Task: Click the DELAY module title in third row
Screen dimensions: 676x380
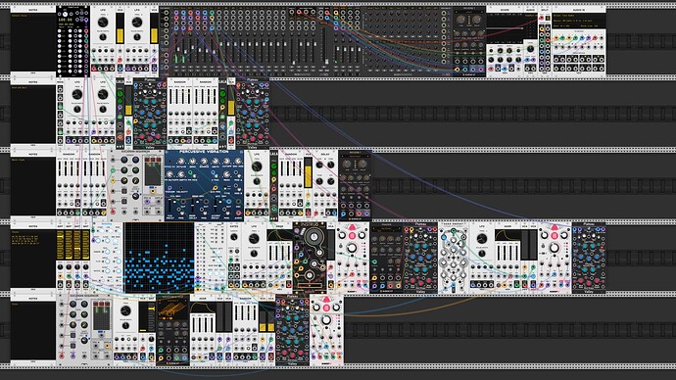Action: pos(325,154)
